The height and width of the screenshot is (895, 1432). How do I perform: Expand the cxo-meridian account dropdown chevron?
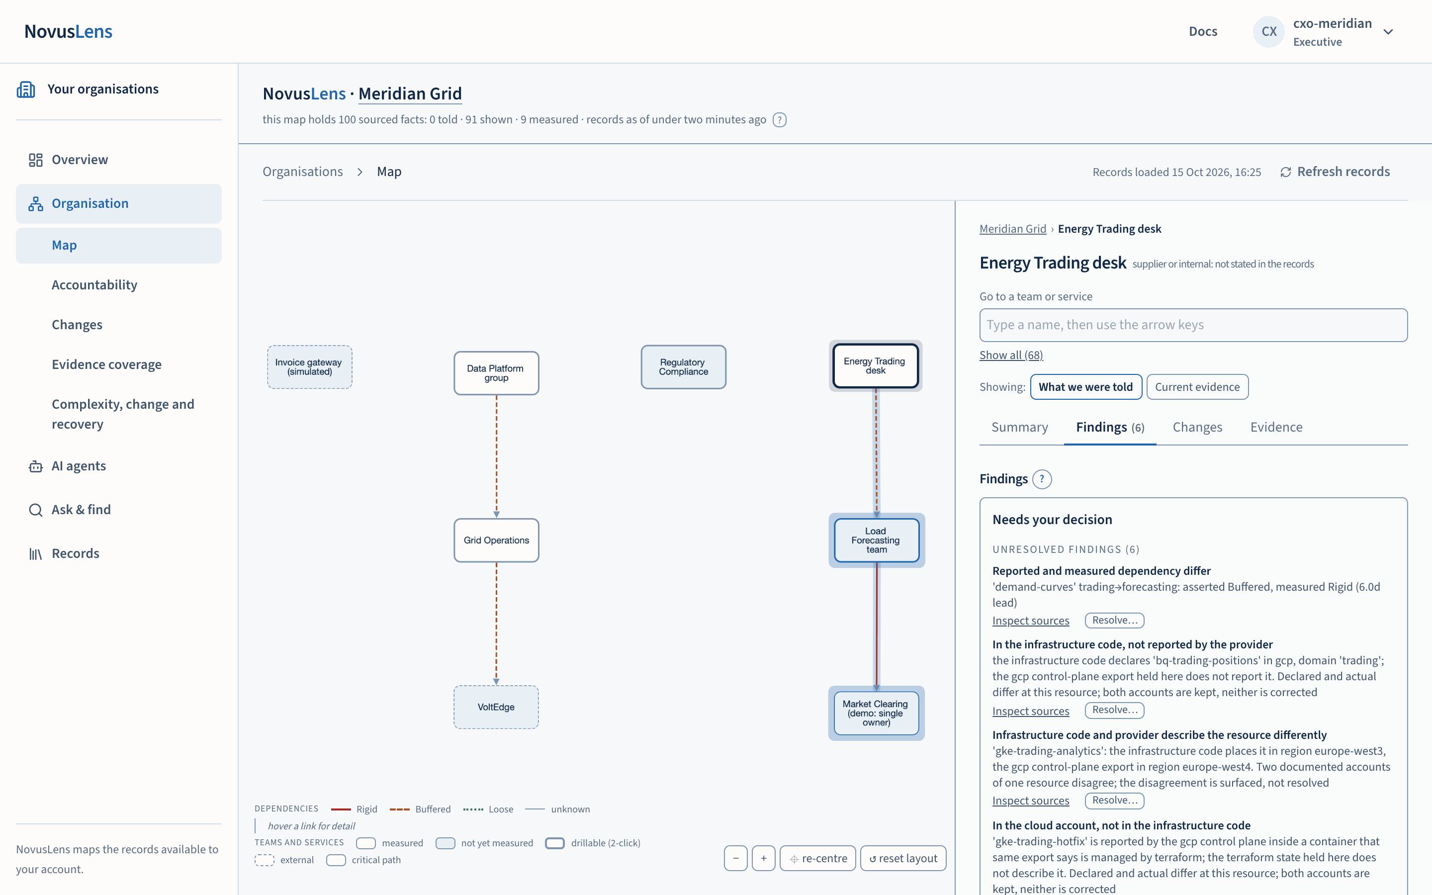pos(1388,32)
